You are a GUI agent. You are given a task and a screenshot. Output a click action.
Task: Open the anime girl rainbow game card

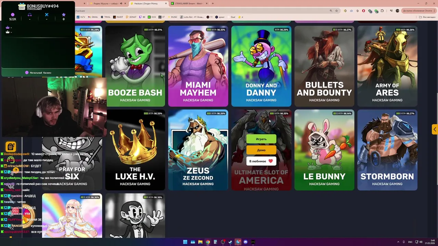[72, 216]
